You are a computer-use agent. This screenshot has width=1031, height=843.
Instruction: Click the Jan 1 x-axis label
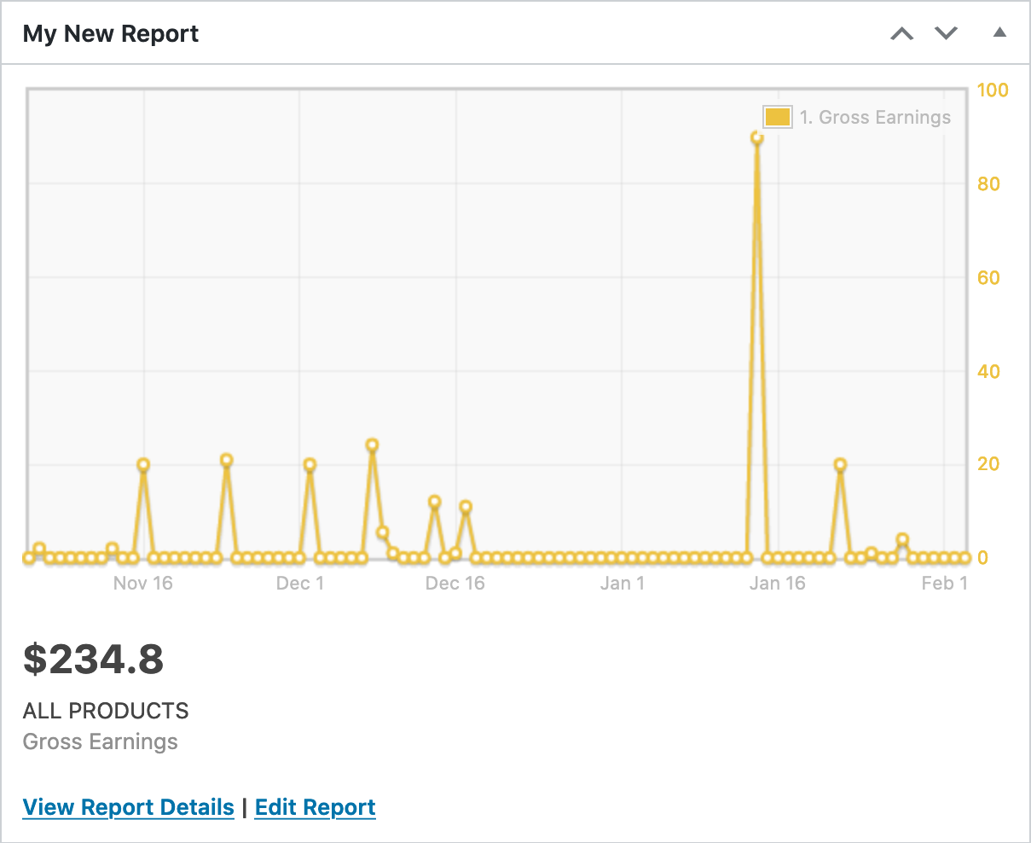coord(622,584)
